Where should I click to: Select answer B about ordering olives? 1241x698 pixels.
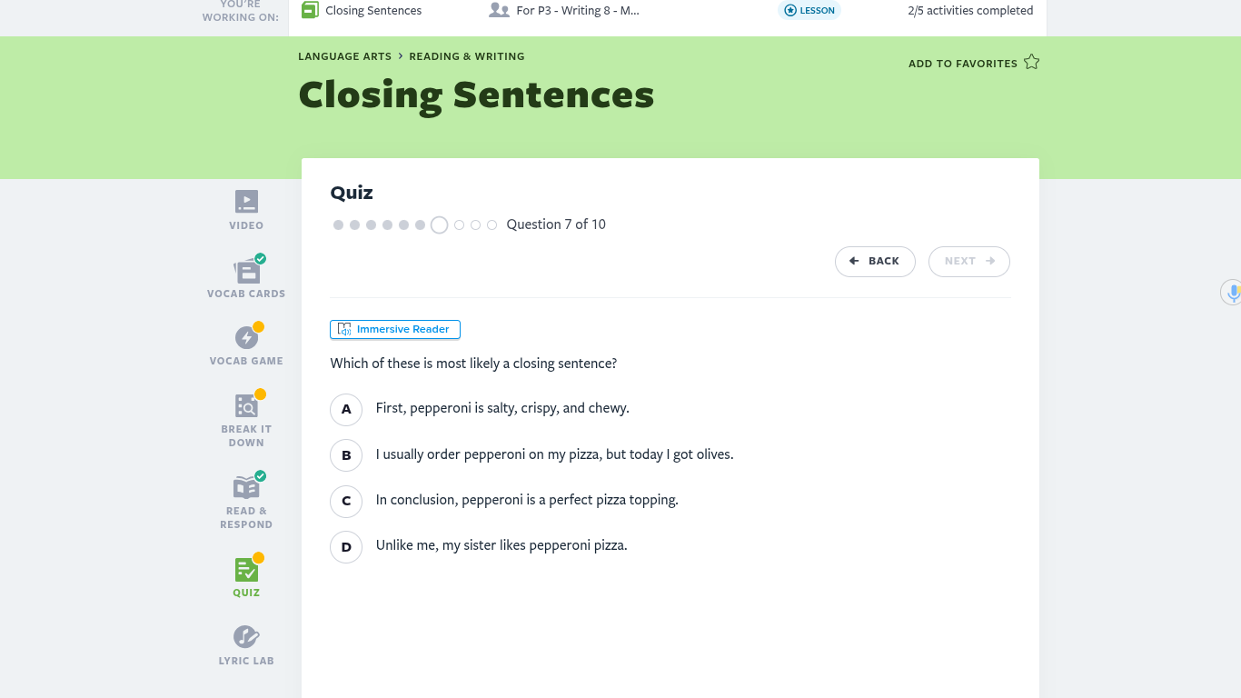click(346, 455)
